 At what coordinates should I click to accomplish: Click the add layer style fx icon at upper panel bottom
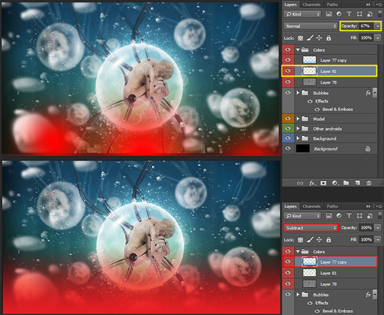point(312,183)
